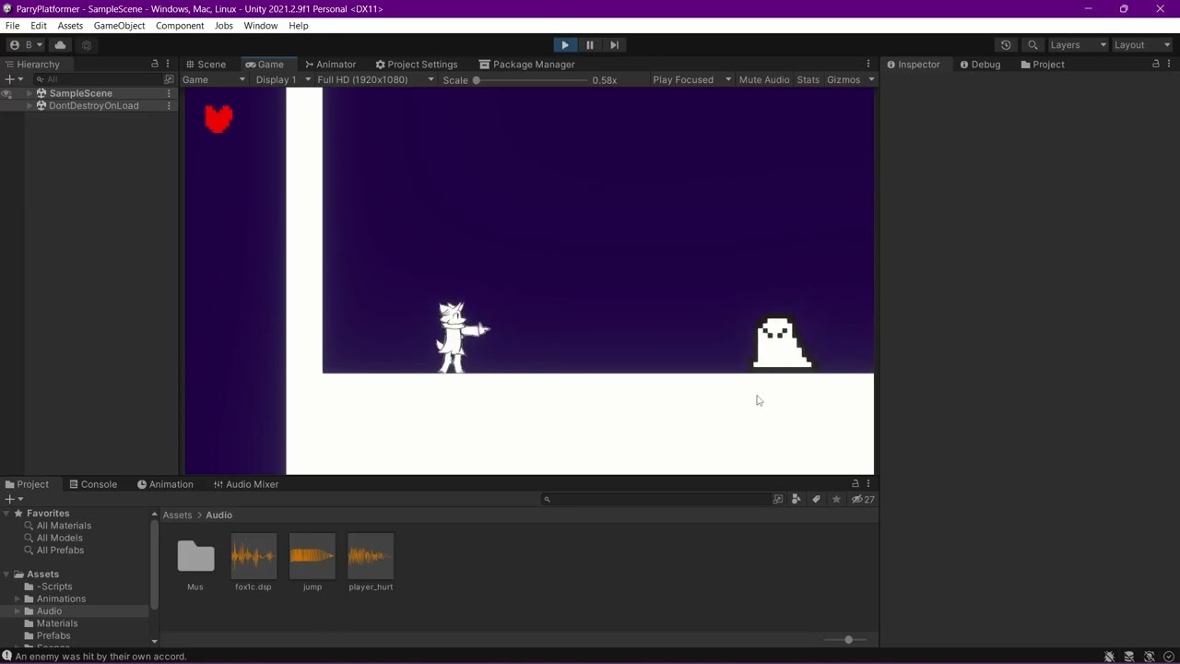Open the Inspector panel three-dot menu
The image size is (1180, 664).
(1169, 65)
